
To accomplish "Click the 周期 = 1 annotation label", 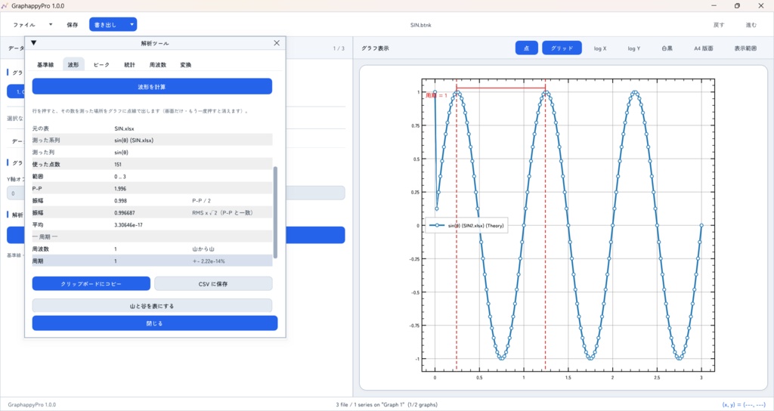I will pos(436,95).
